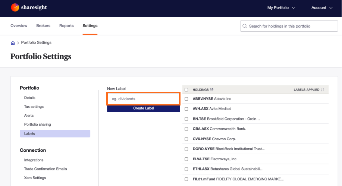
Task: Click the ELVA.TSE Electrovaya, Inc. row text
Action: [215, 159]
